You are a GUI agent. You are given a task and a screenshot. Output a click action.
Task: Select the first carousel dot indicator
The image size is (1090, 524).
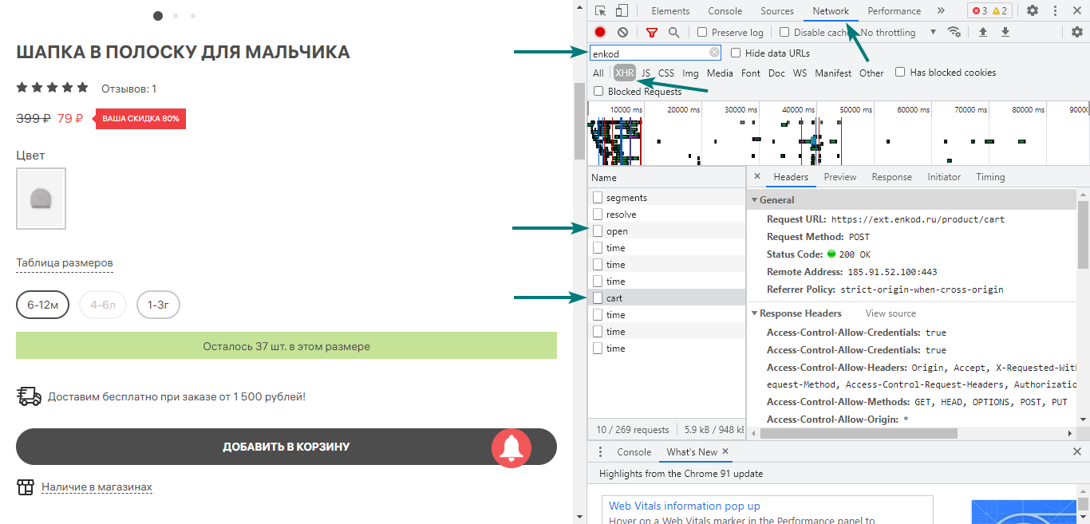(x=157, y=15)
